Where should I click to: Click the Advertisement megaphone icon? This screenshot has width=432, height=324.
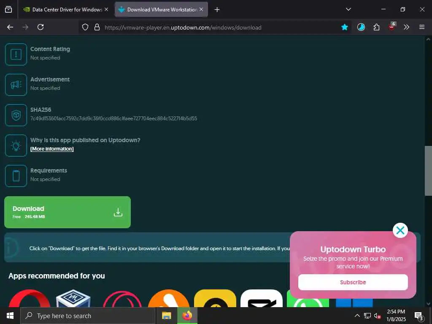tap(16, 84)
